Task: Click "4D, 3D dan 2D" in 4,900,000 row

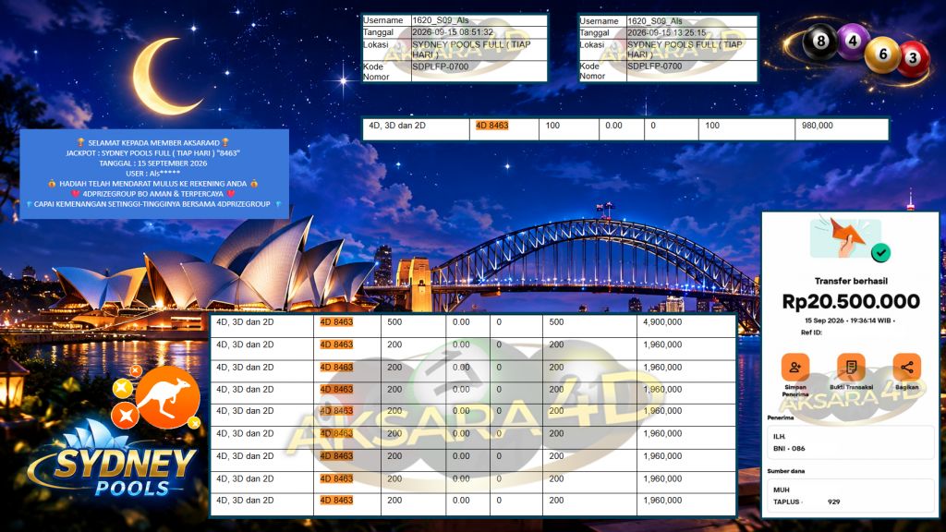Action: tap(245, 322)
